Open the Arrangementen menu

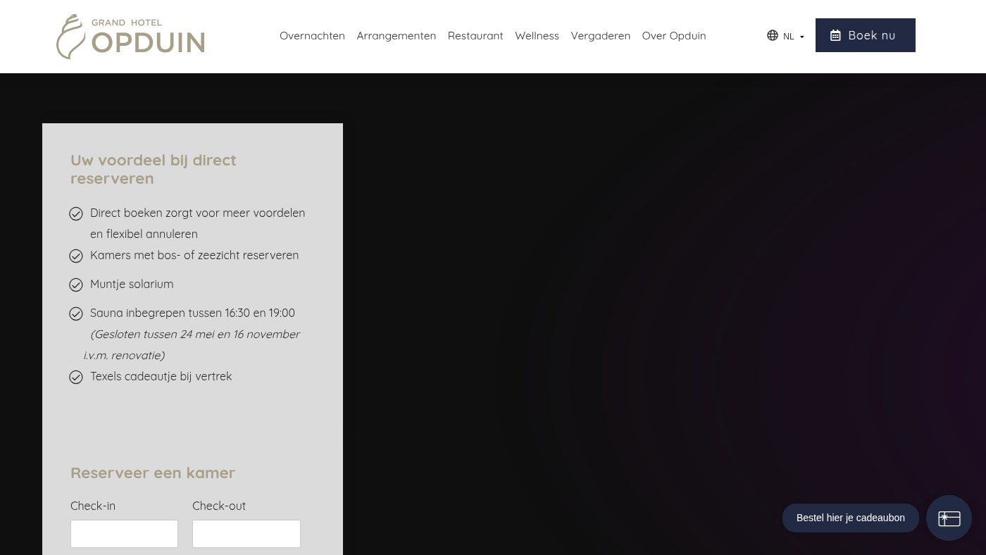click(397, 36)
